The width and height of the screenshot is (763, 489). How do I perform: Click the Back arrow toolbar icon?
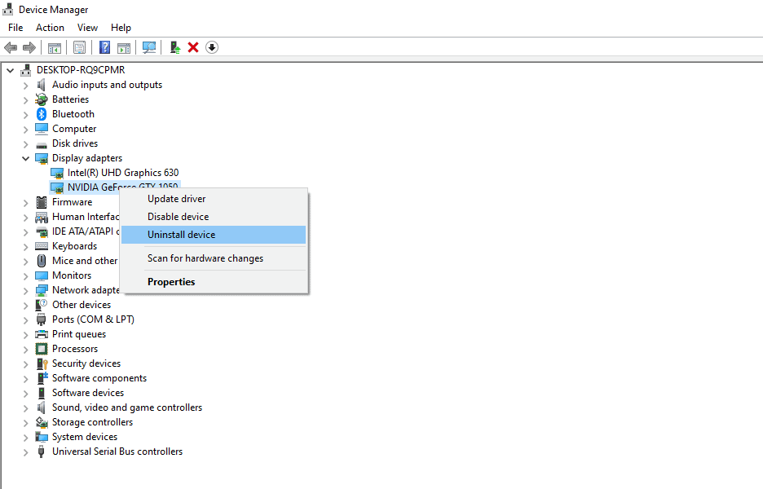point(11,48)
